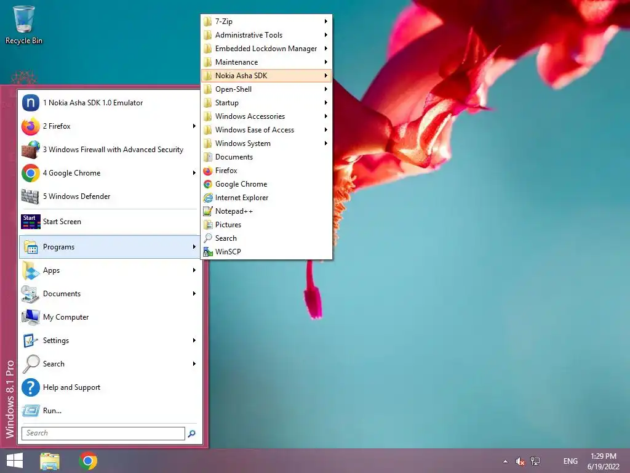Screen dimensions: 630x473
Task: Expand the Apps submenu arrow
Action: click(194, 270)
